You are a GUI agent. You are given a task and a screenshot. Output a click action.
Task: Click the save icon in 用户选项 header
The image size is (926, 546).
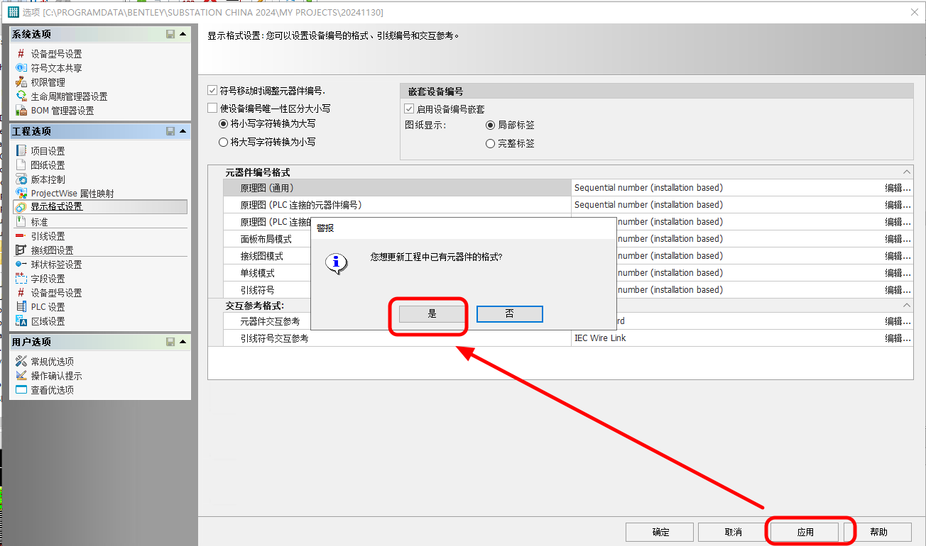click(x=170, y=342)
